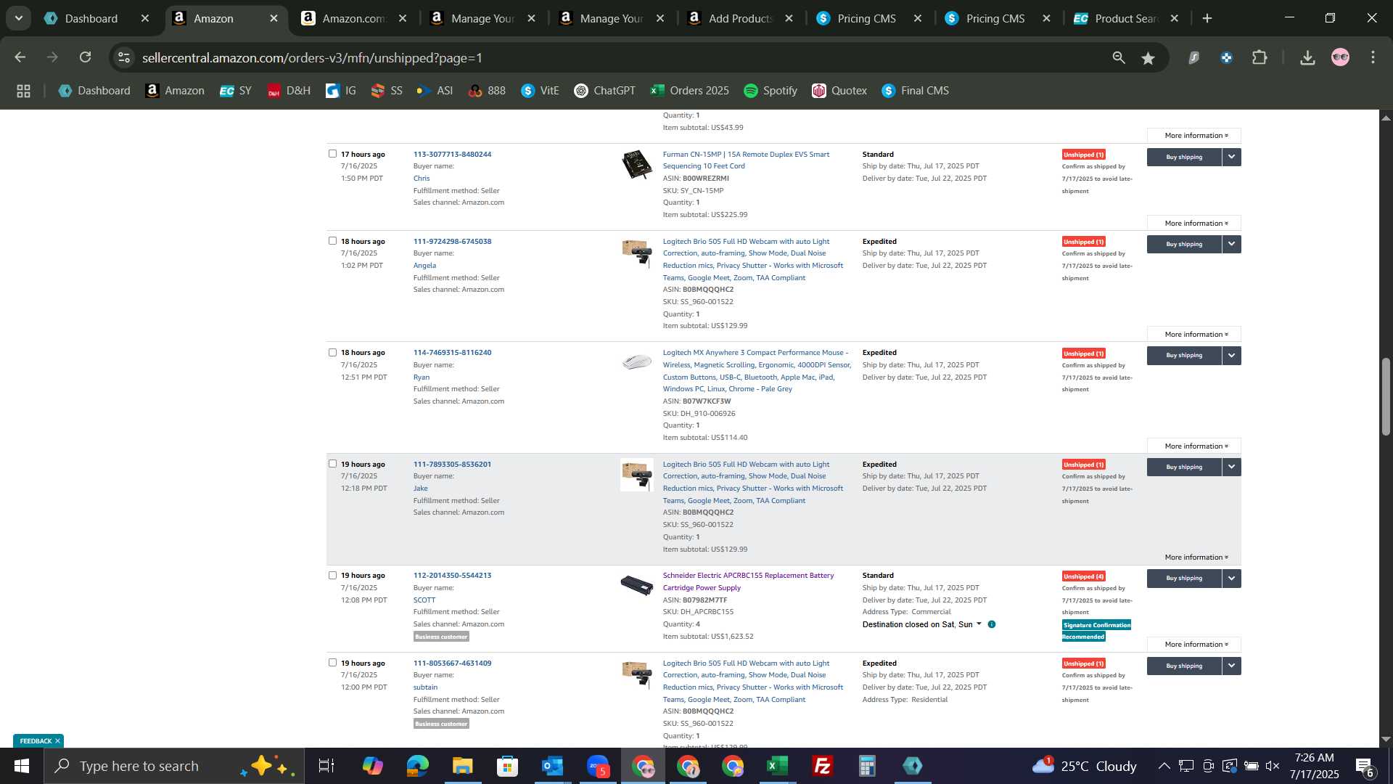
Task: Open the bookmarks apps grid icon
Action: (23, 91)
